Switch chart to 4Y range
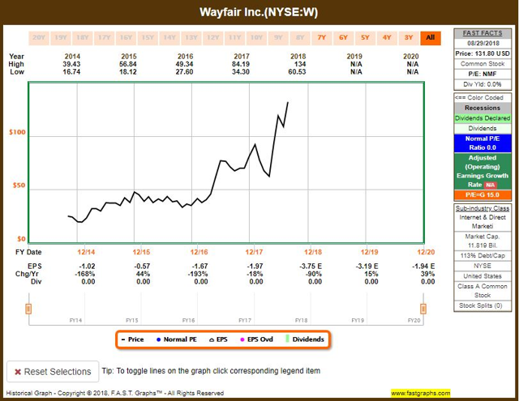 click(387, 38)
